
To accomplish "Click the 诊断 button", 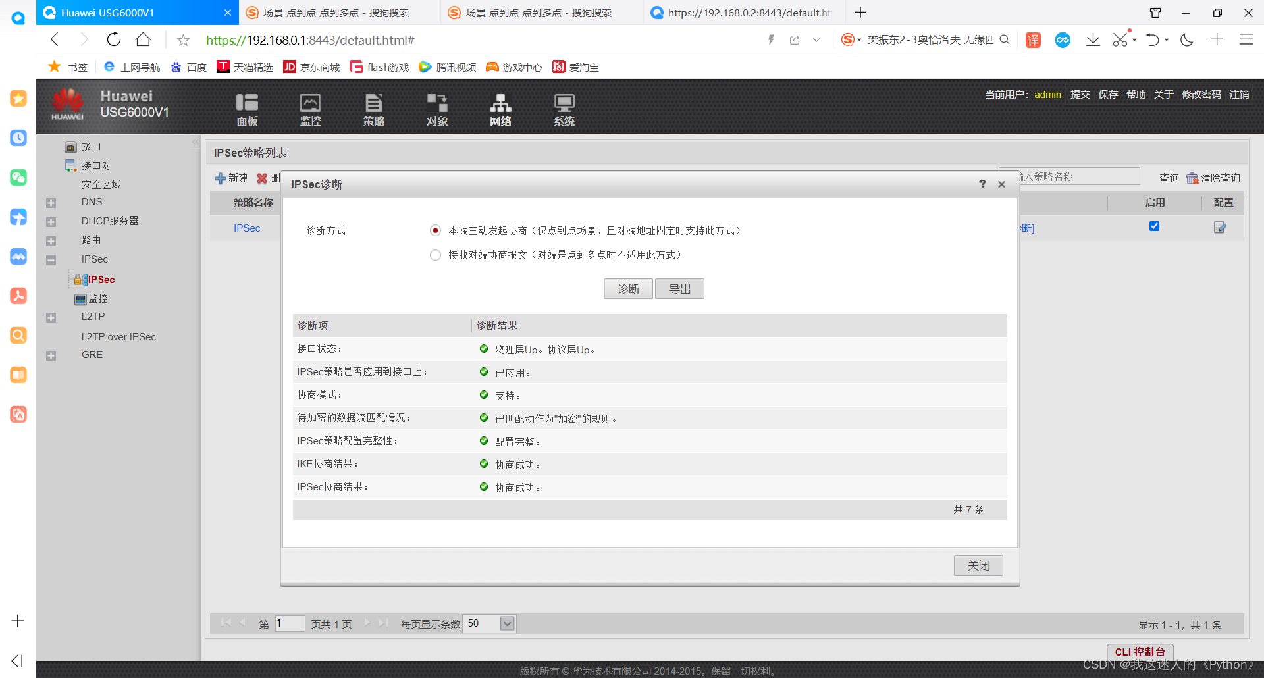I will click(x=627, y=288).
